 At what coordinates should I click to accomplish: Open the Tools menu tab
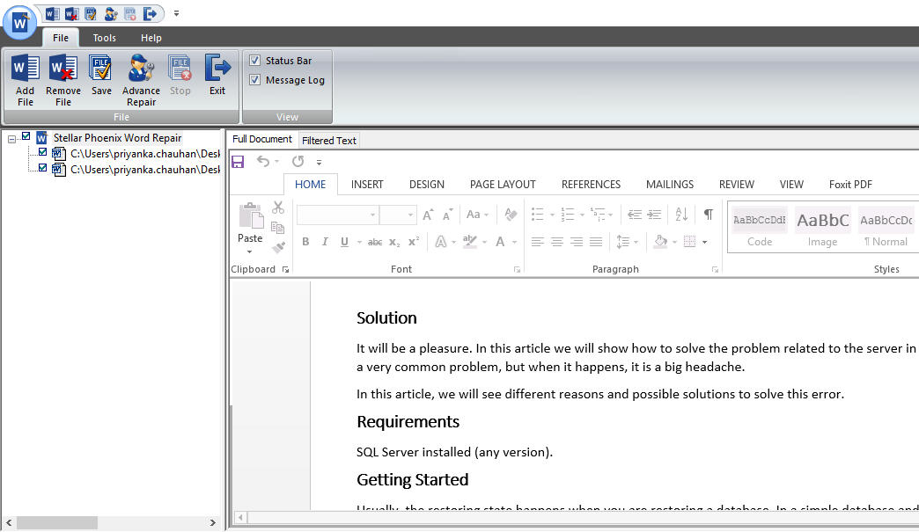pyautogui.click(x=105, y=38)
